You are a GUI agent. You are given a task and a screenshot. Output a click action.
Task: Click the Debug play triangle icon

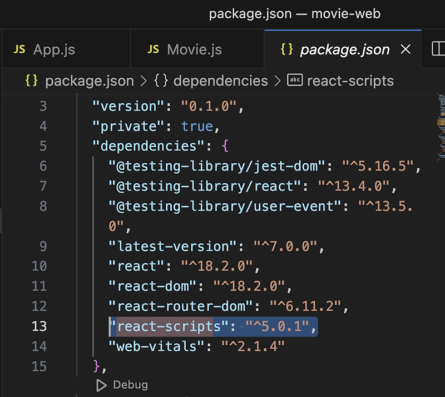[101, 385]
